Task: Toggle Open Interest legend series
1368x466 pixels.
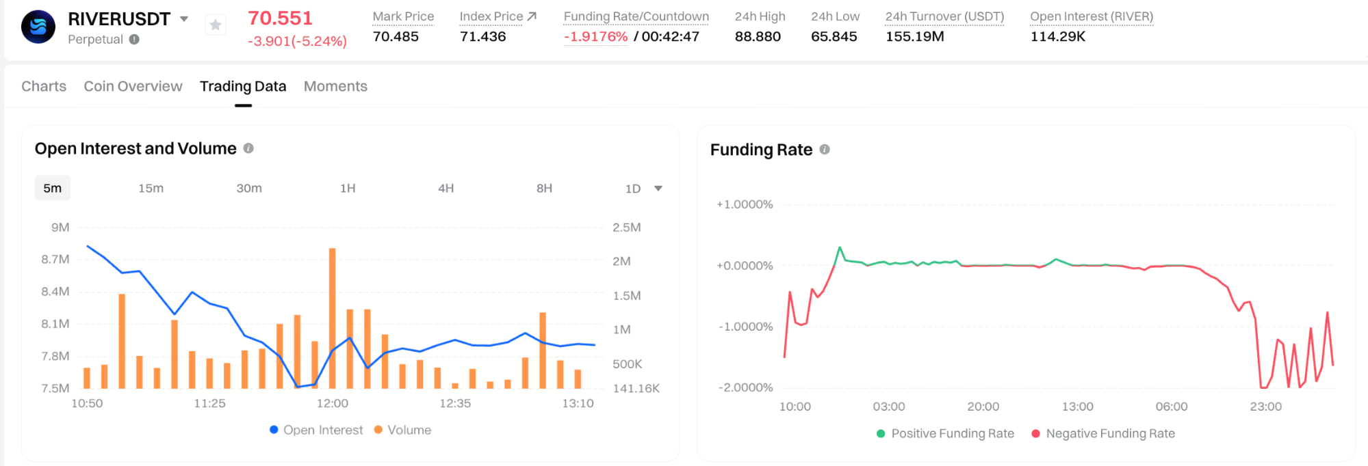Action: pos(316,430)
